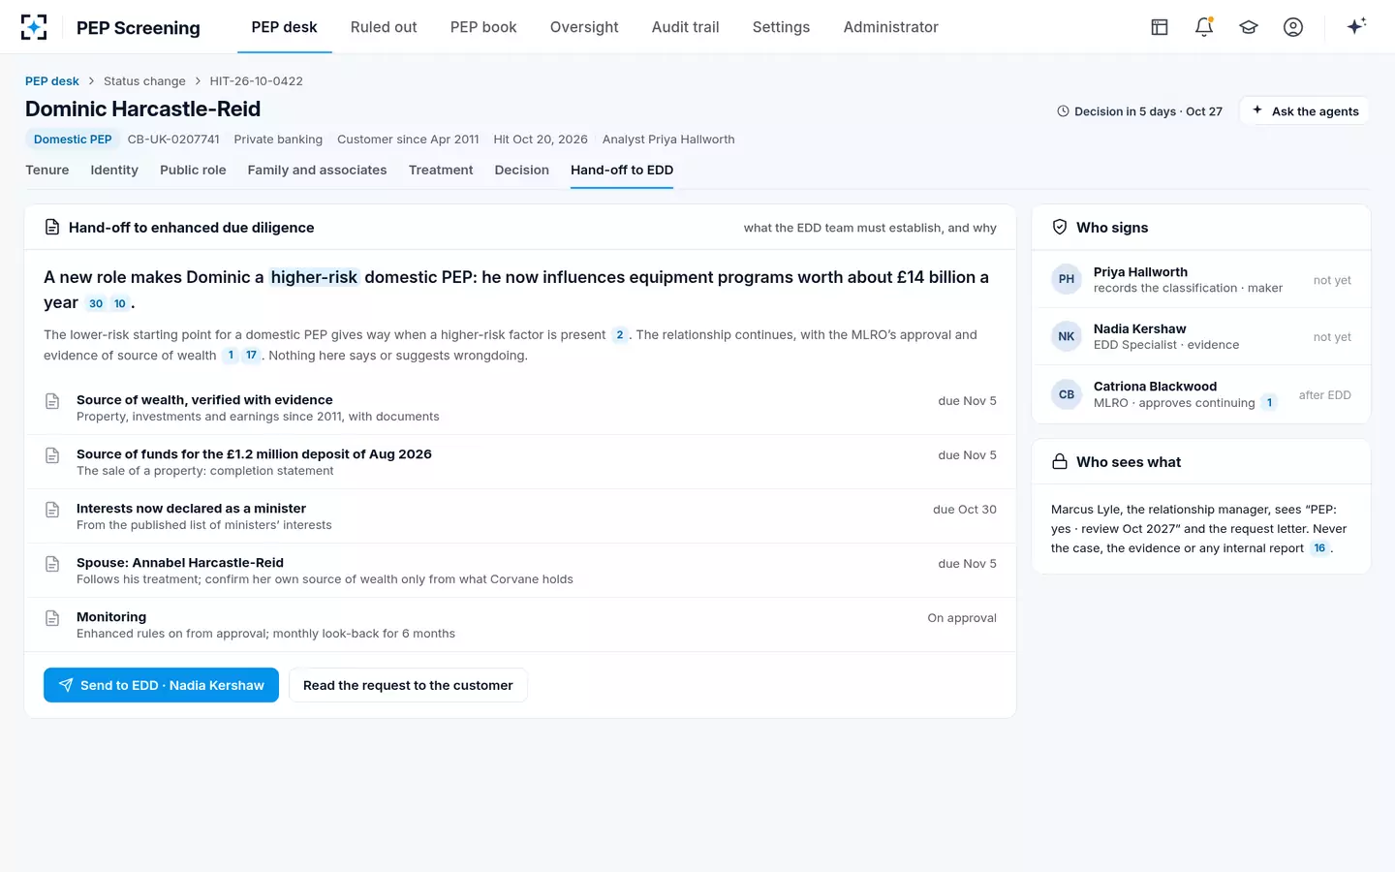
Task: Click the Domestic PEP badge
Action: click(73, 140)
